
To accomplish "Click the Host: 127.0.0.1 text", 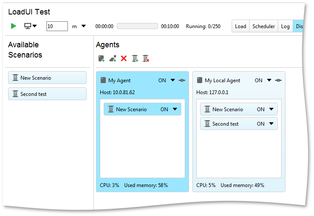I will pos(212,92).
